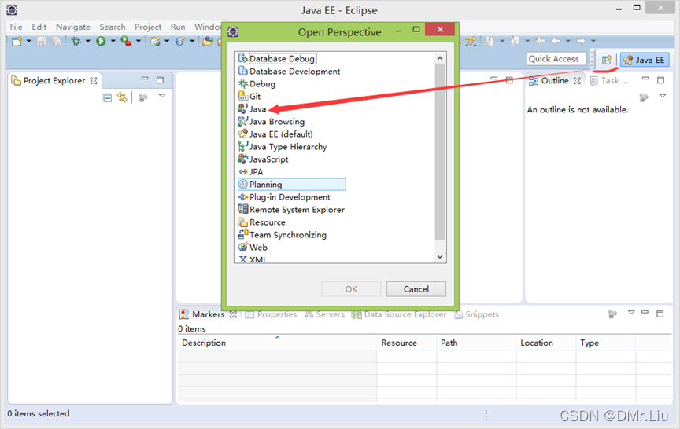Toggle Link with Editor in Project Explorer
This screenshot has height=429, width=680.
pos(122,97)
